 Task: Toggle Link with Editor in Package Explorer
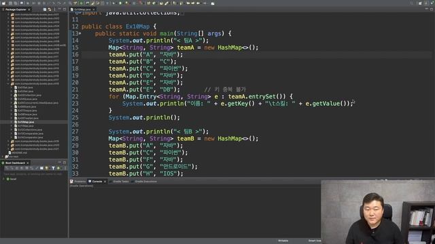coord(50,9)
